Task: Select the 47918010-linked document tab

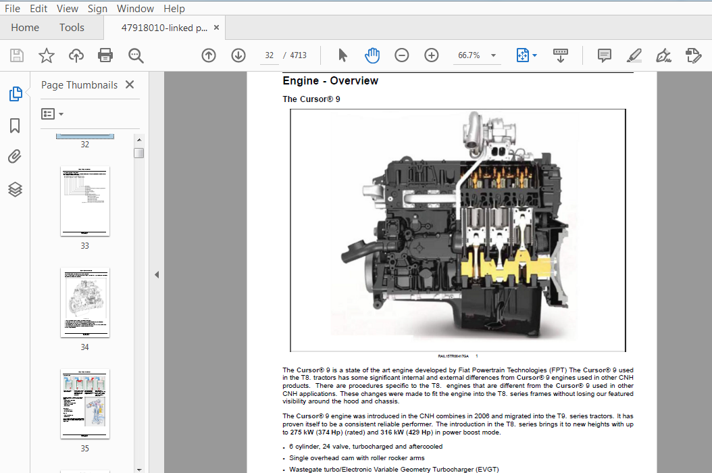Action: tap(164, 28)
